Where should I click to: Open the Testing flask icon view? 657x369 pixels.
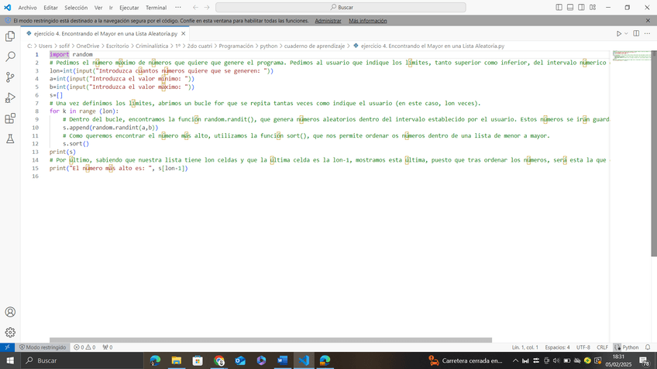[10, 139]
